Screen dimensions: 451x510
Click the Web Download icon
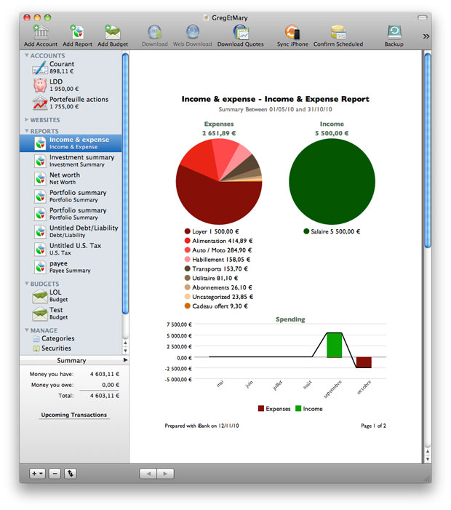[193, 32]
